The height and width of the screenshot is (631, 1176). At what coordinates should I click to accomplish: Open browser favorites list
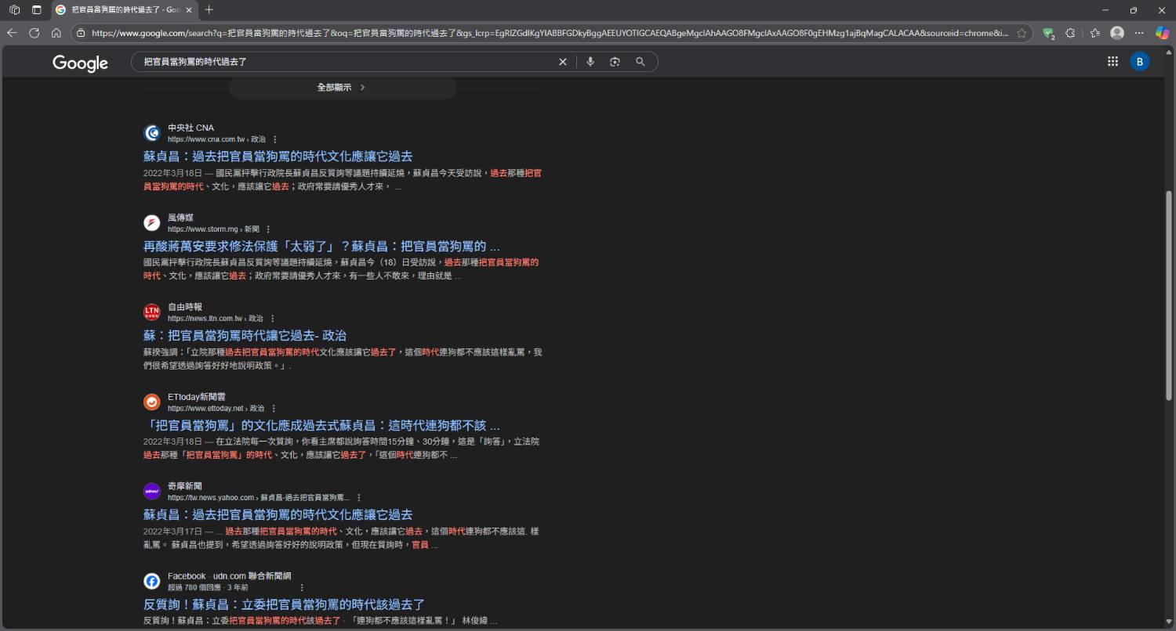click(1095, 33)
